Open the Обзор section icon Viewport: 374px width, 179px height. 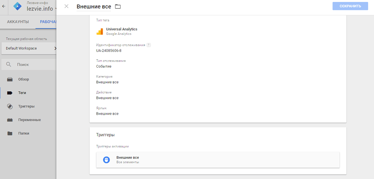point(10,79)
